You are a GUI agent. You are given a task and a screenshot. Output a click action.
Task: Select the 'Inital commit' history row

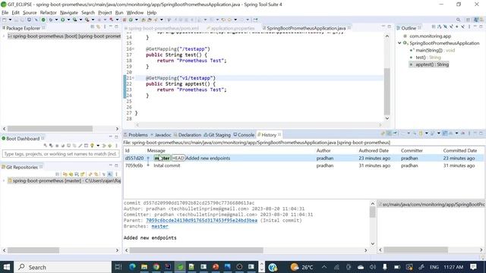[x=304, y=165]
